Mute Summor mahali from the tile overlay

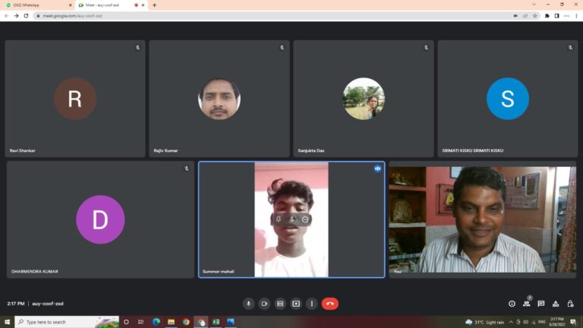coord(291,219)
